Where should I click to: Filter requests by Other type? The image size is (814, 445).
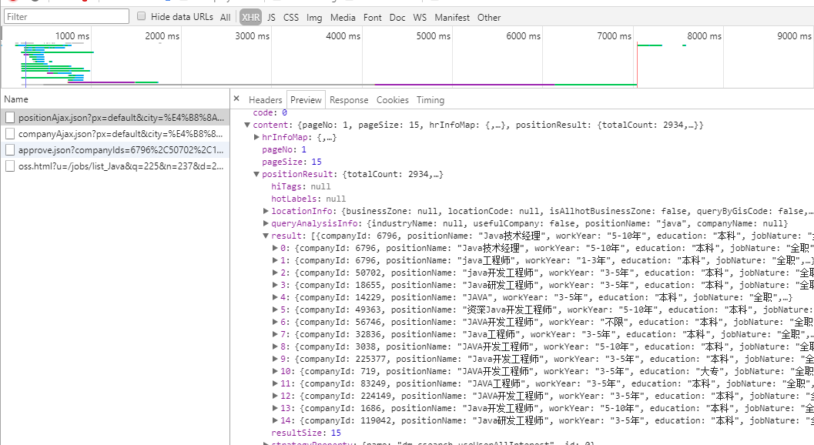pos(489,17)
